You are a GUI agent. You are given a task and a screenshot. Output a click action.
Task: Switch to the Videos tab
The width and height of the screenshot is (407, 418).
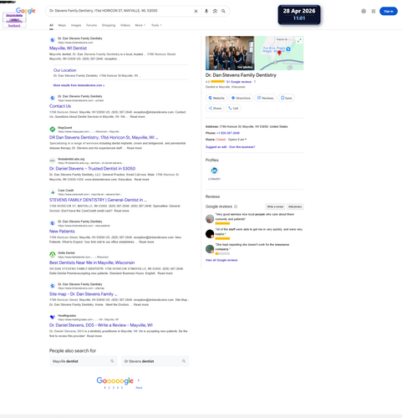[125, 25]
